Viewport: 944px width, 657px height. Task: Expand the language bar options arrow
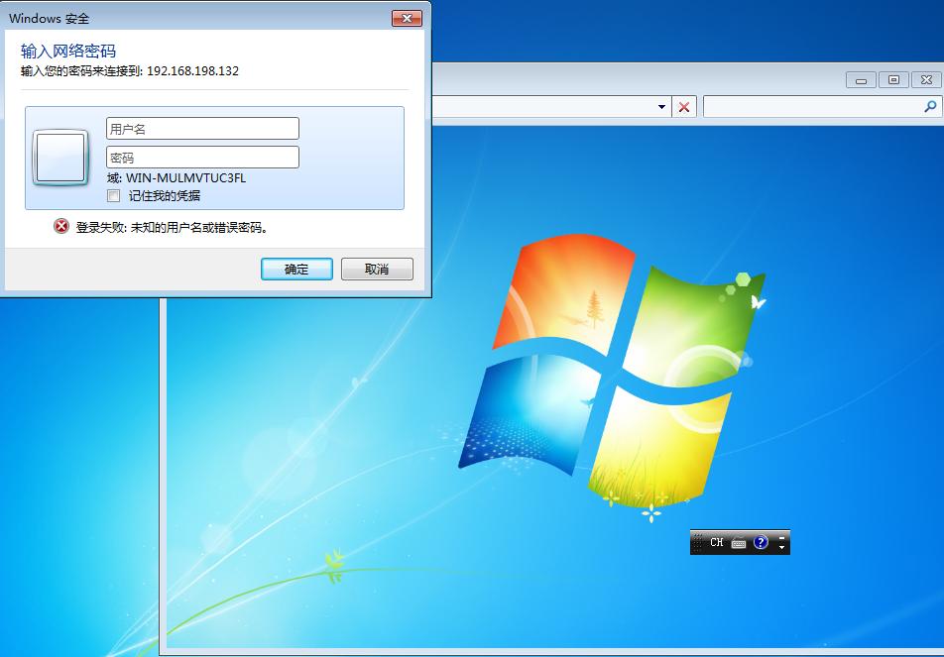(x=781, y=548)
